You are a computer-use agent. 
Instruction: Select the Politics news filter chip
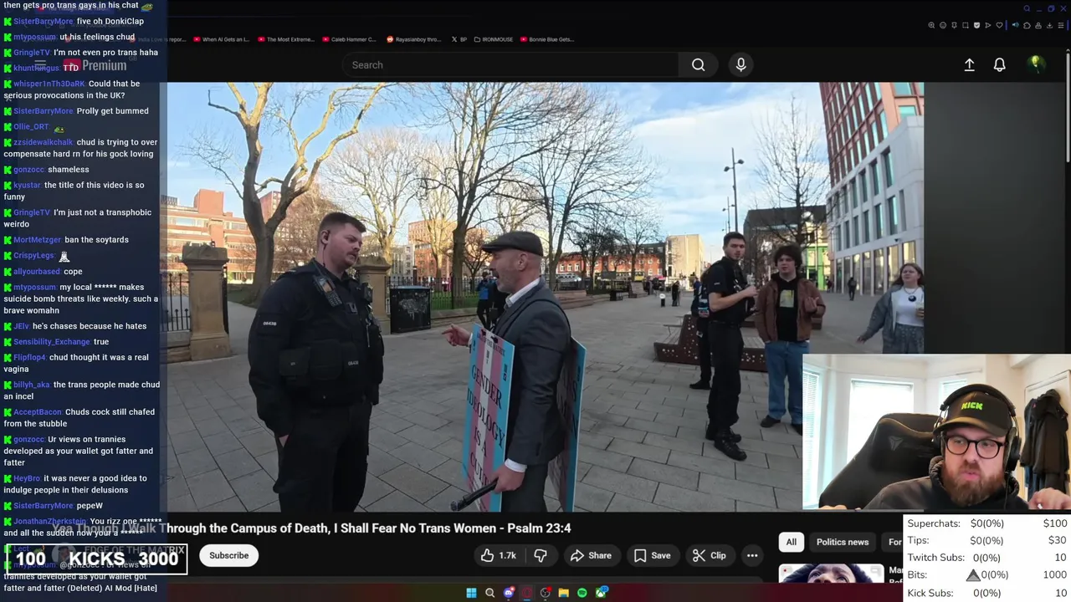click(842, 542)
